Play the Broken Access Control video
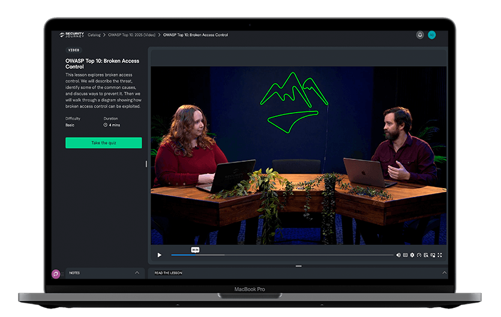Viewport: 501px width, 317px height. pos(159,255)
